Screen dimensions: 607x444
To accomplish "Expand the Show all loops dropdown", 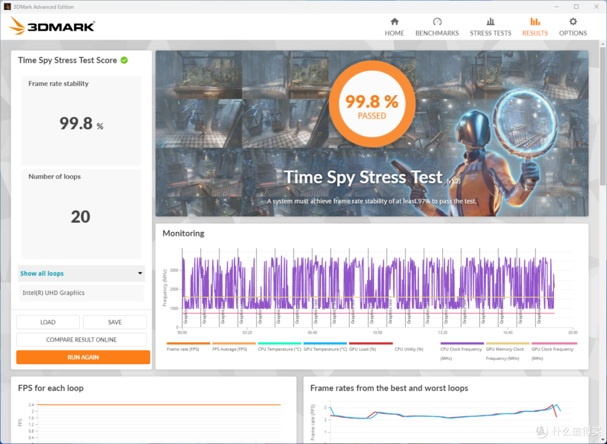I will 81,274.
